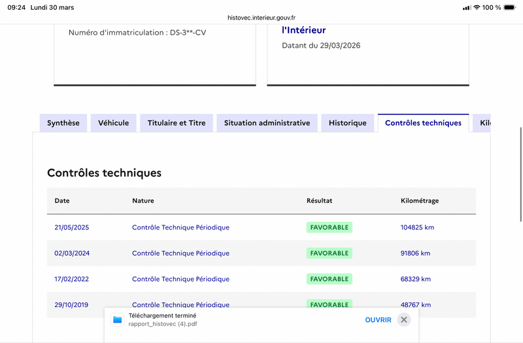The height and width of the screenshot is (343, 523).
Task: Switch to the Synthèse tab
Action: (x=63, y=123)
